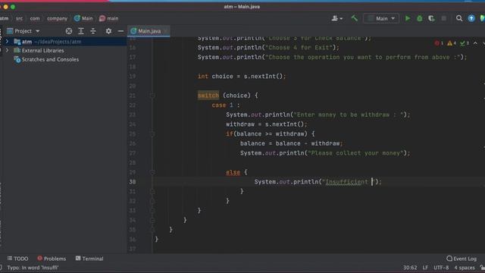Click the int choice declaration line
The height and width of the screenshot is (273, 485).
pos(242,76)
